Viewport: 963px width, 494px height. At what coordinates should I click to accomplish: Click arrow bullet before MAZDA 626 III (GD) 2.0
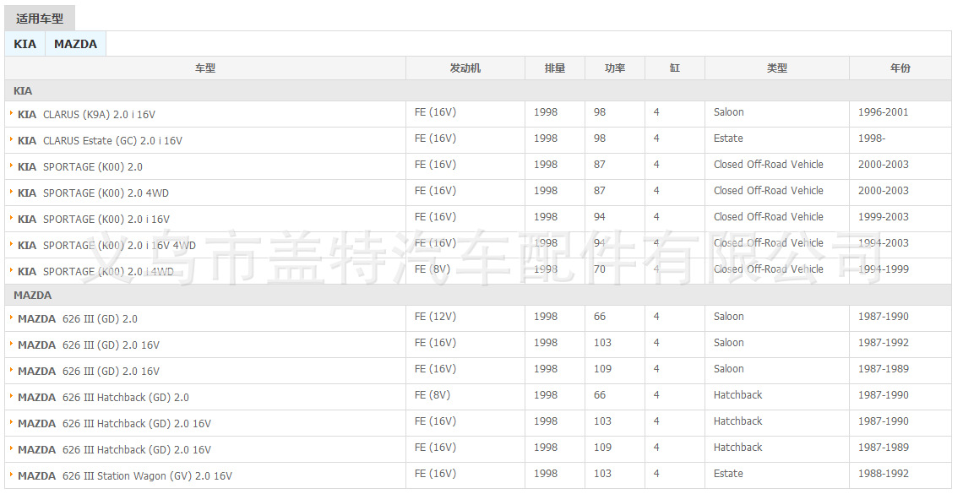[11, 318]
